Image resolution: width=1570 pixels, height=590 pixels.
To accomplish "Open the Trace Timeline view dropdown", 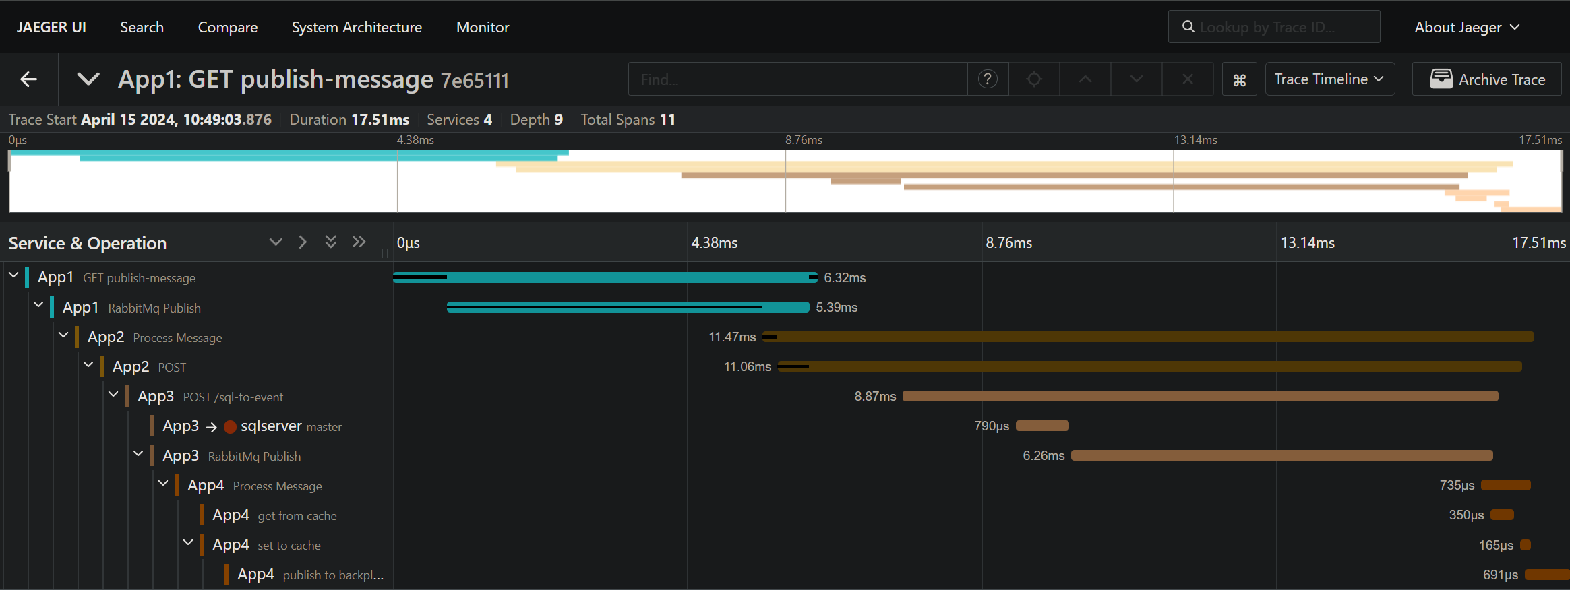I will (x=1329, y=79).
